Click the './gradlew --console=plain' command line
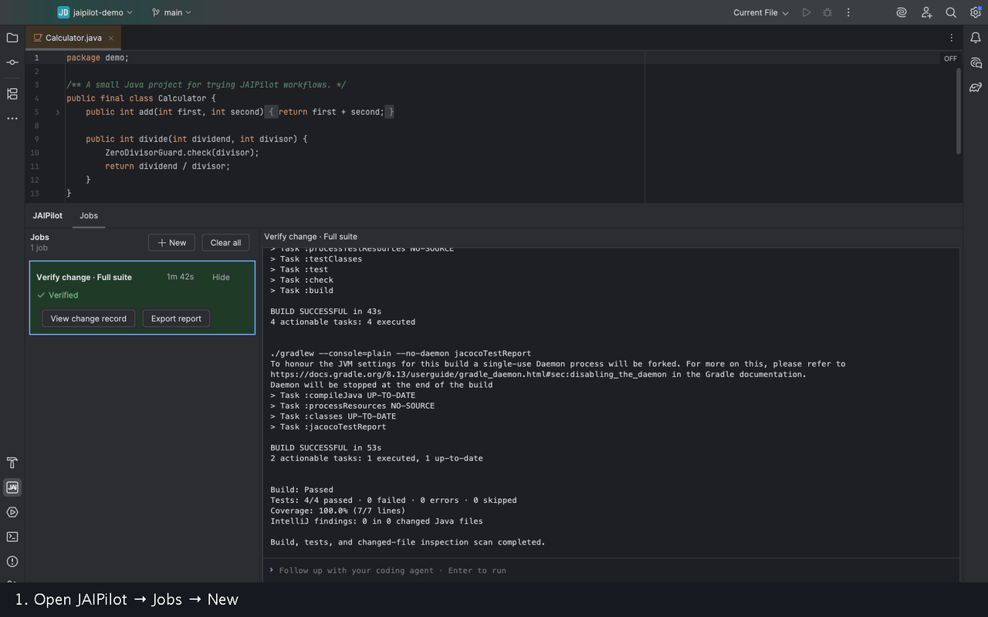The height and width of the screenshot is (617, 988). (x=401, y=353)
